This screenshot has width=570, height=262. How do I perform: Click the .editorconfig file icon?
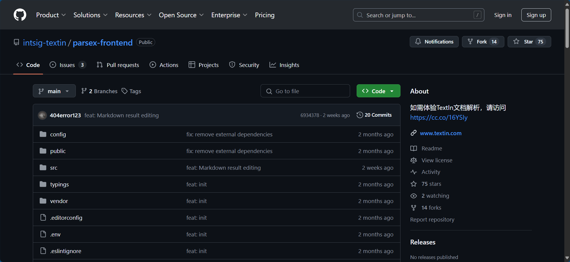(43, 218)
